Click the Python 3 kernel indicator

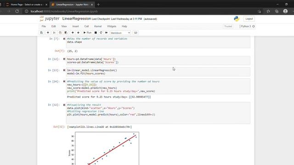[x=247, y=27]
